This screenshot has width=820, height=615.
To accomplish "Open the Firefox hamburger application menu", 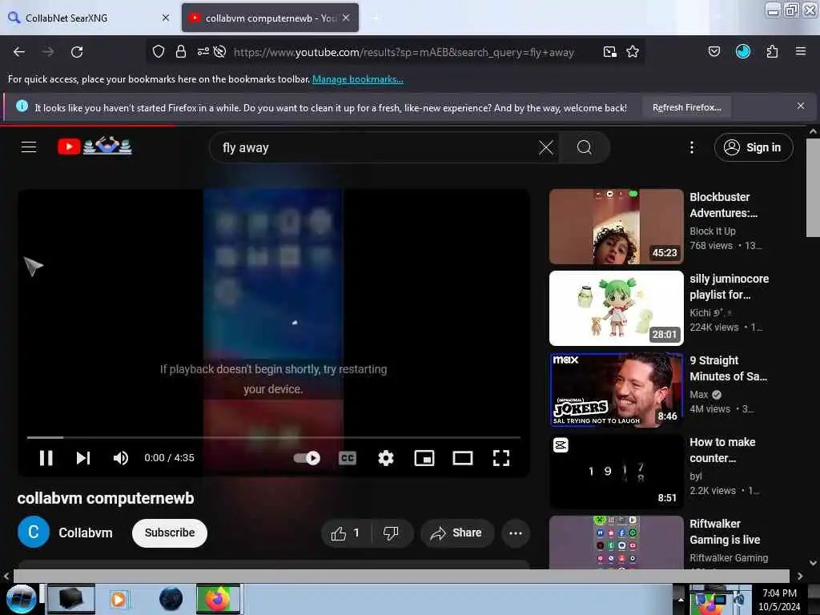I will (801, 51).
